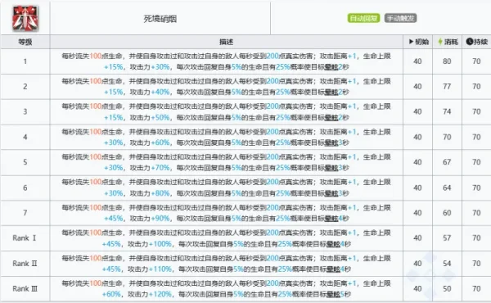This screenshot has width=491, height=303.
Task: Click the clock icon beside 持续
Action: pos(470,42)
